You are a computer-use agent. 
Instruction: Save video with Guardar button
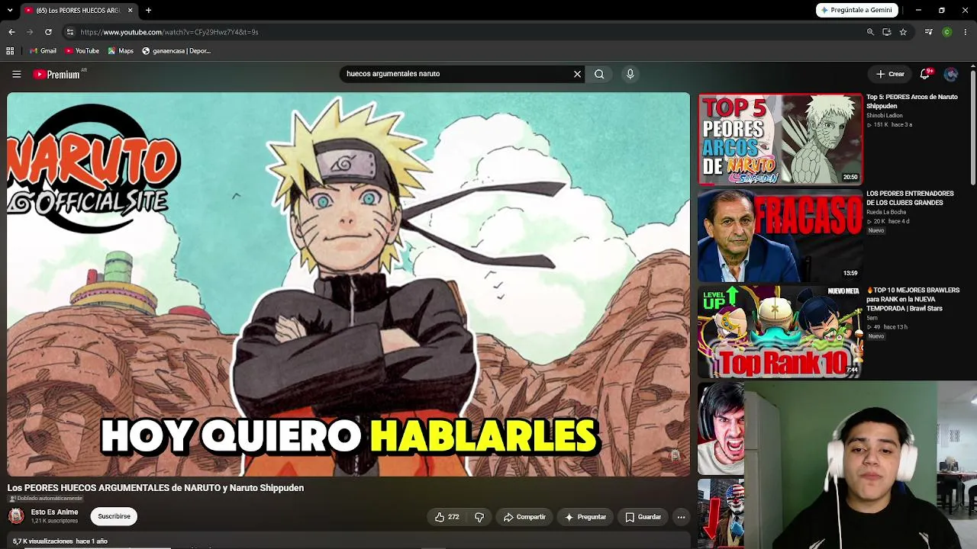point(643,517)
